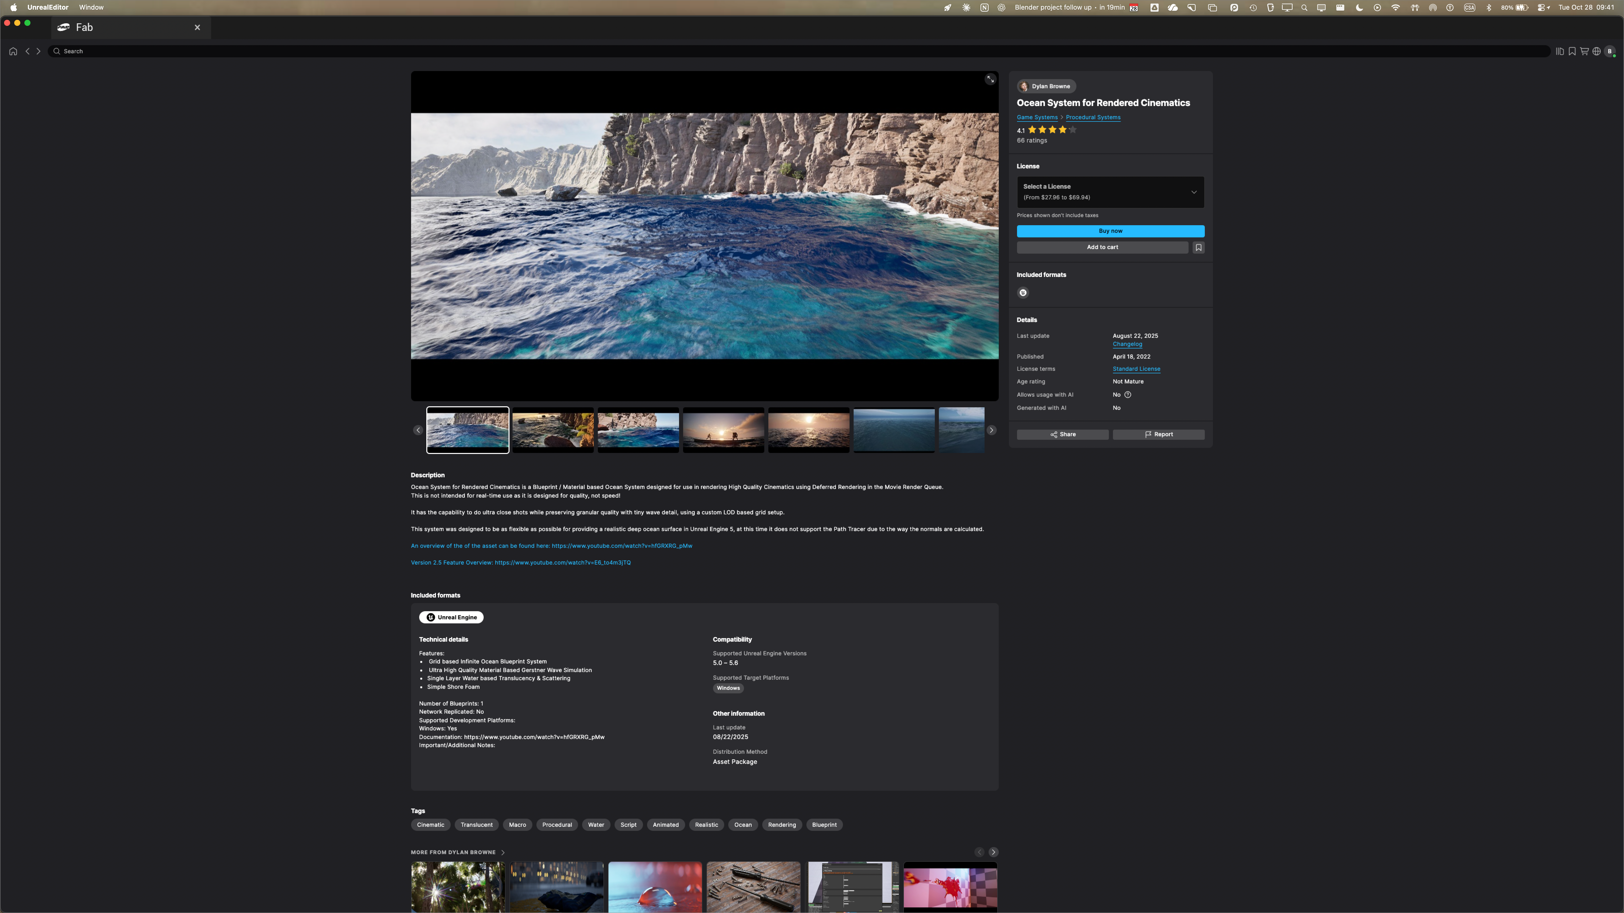Select first cliff ocean thumbnail
The height and width of the screenshot is (913, 1624).
click(468, 430)
